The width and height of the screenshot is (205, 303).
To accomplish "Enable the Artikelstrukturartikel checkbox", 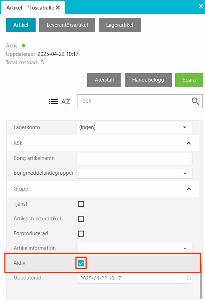I will pyautogui.click(x=81, y=219).
